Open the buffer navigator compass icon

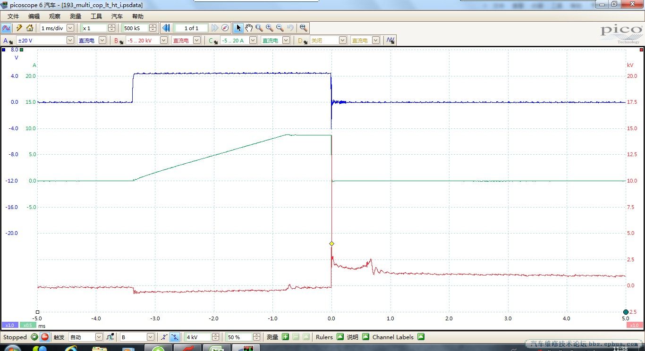225,28
